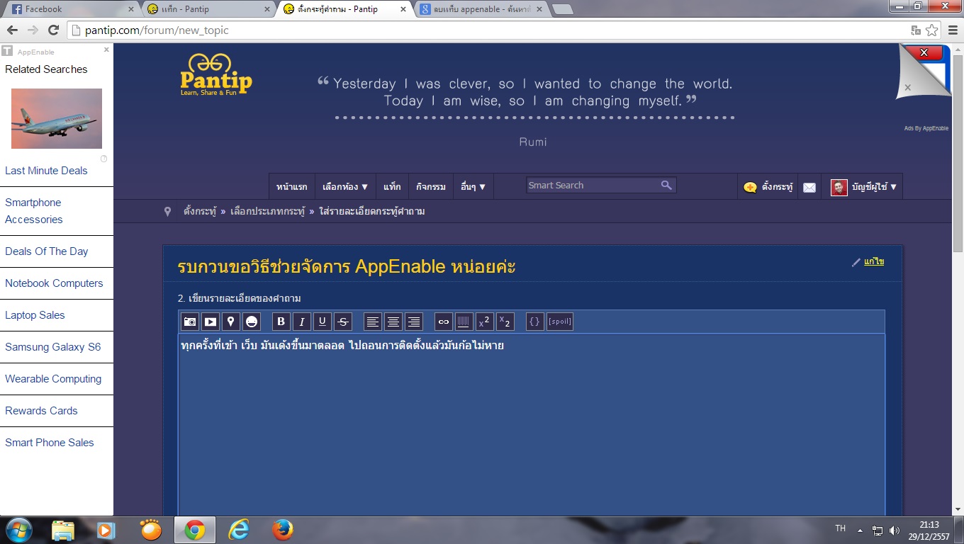This screenshot has height=544, width=964.
Task: Click the เลือกประเภทกระทู้ breadcrumb link
Action: [x=267, y=211]
